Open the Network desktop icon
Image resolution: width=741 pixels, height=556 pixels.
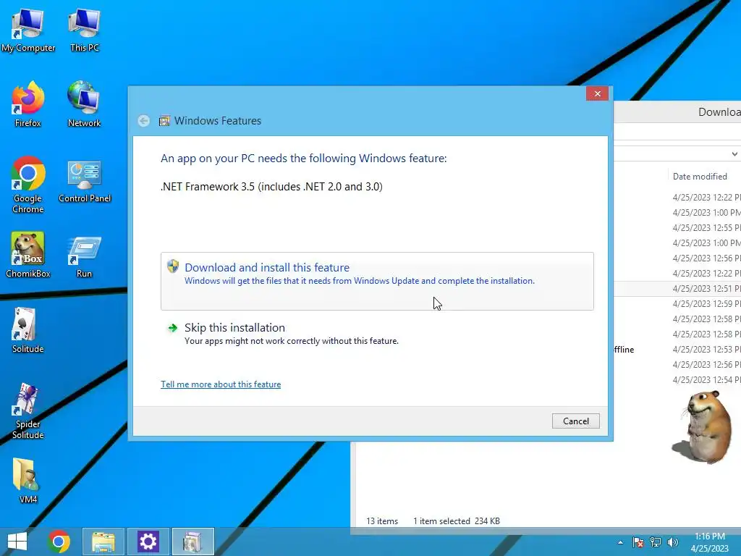pyautogui.click(x=84, y=104)
